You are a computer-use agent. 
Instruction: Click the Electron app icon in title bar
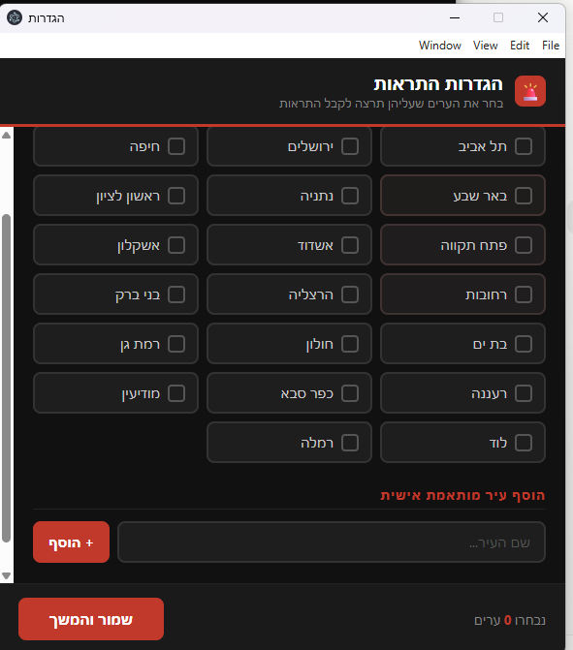[15, 17]
